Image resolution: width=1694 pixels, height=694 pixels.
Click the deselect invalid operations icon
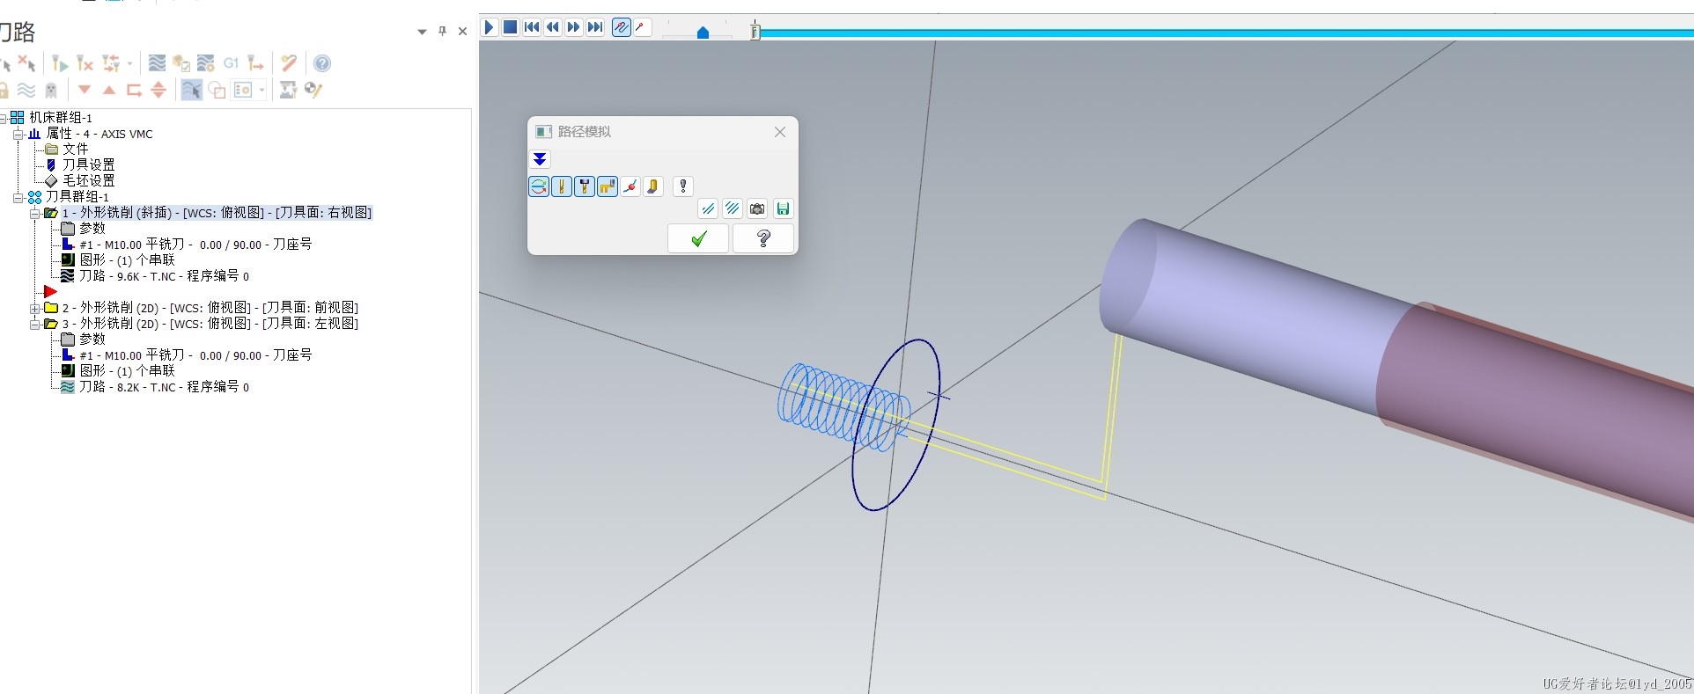27,63
